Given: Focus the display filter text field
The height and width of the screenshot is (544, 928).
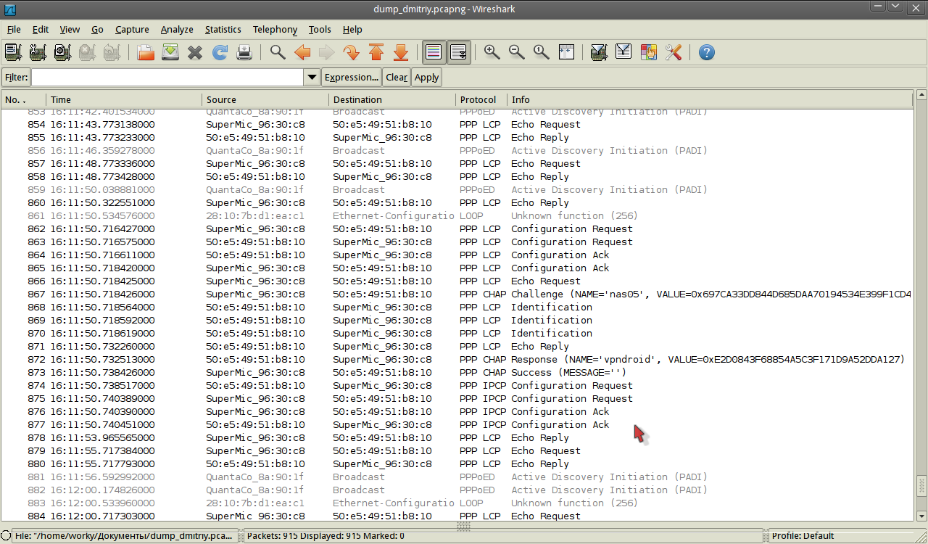Looking at the screenshot, I should click(167, 77).
